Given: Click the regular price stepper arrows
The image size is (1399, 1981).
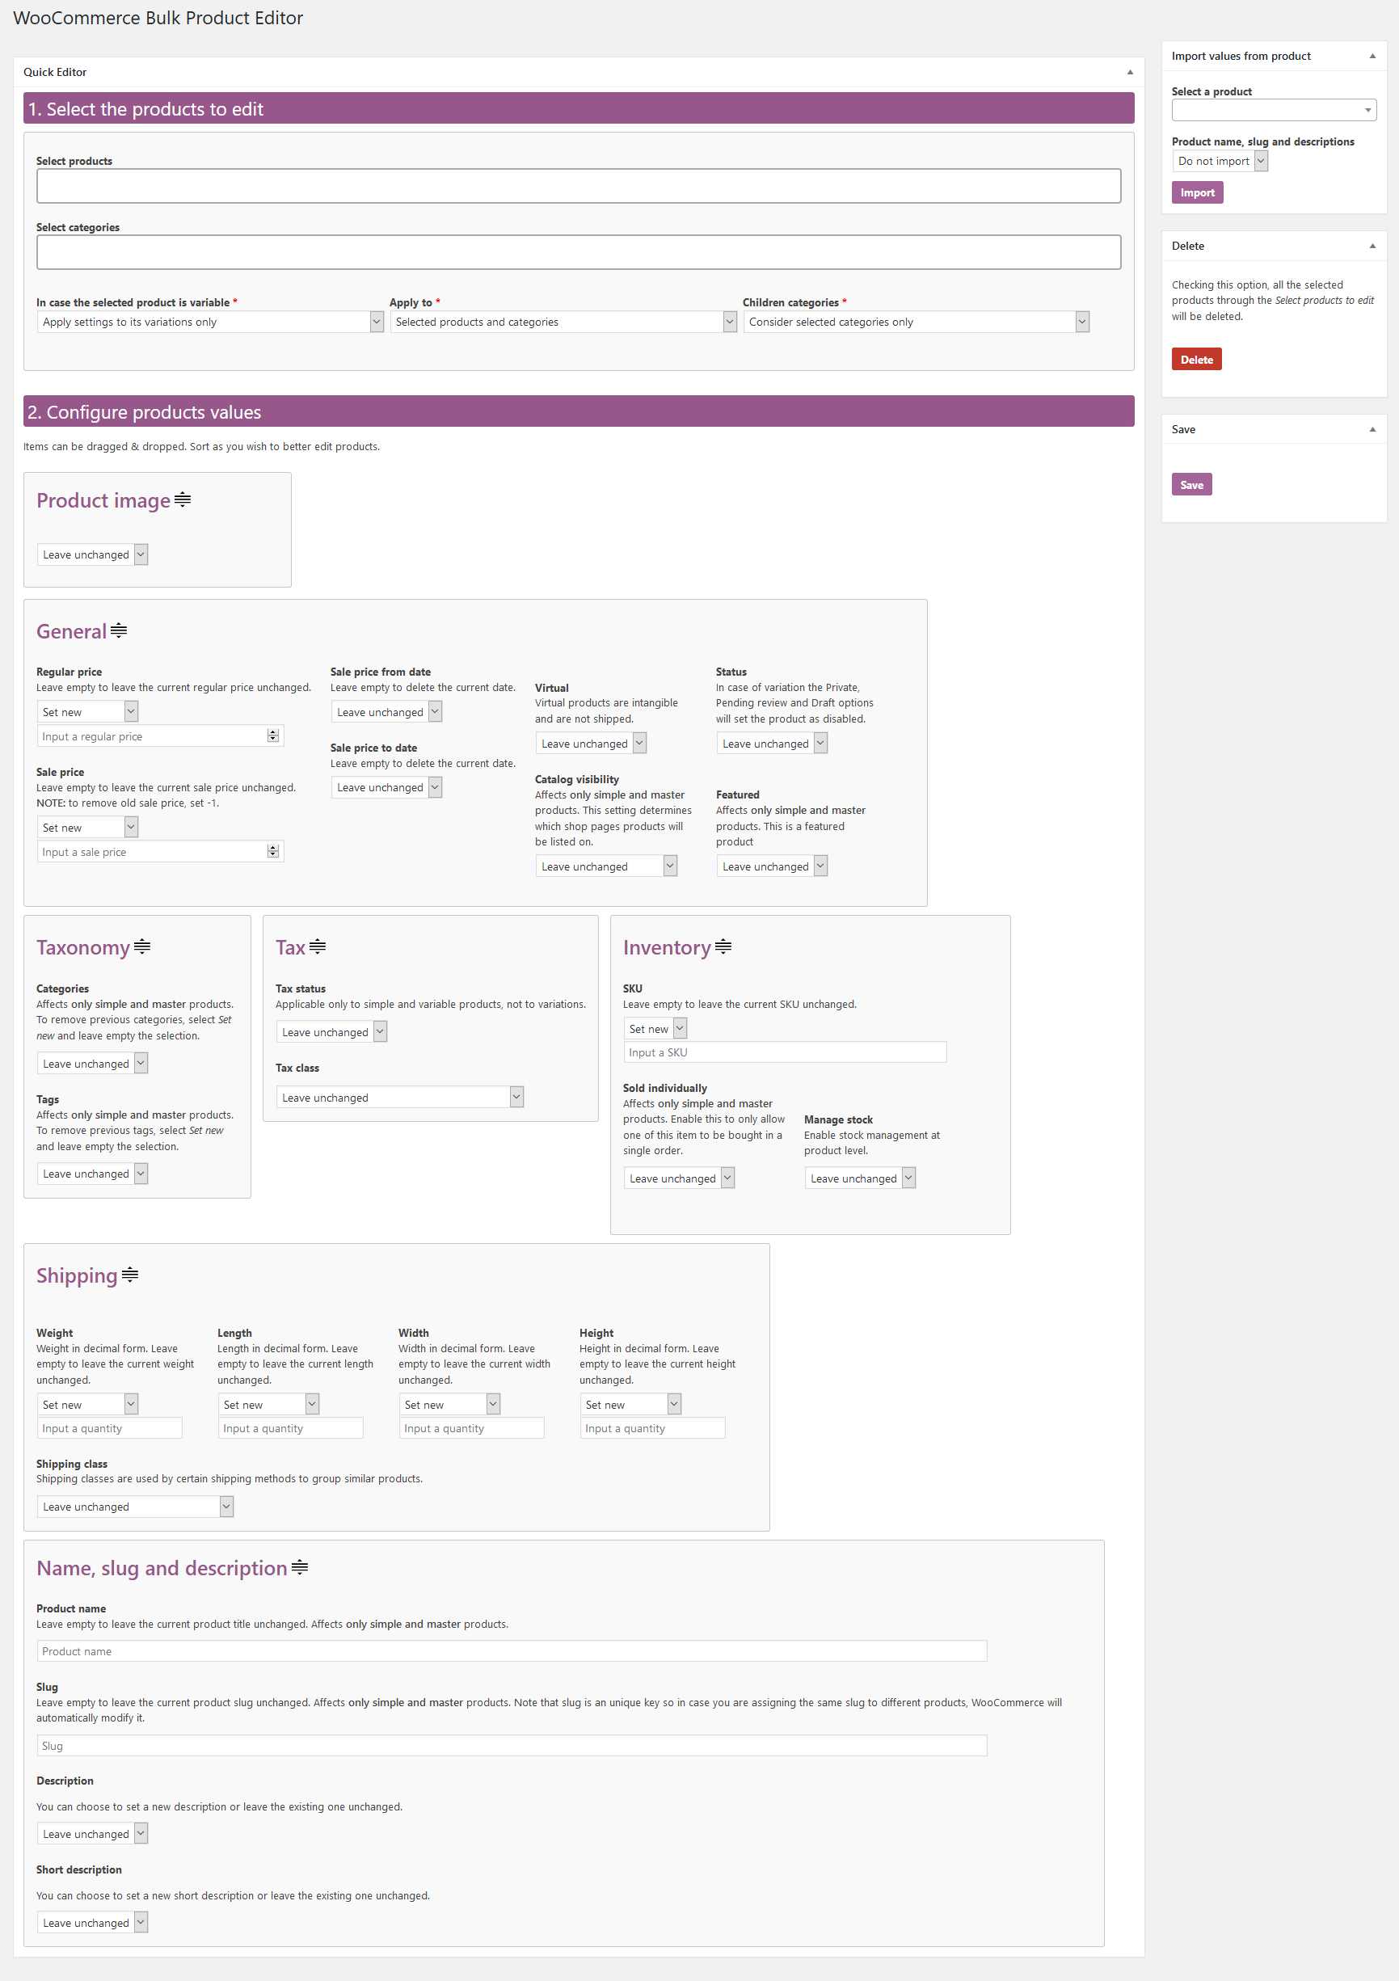Looking at the screenshot, I should point(273,736).
